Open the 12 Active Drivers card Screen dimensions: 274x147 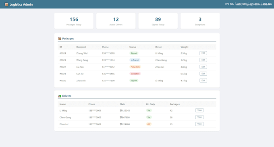tap(116, 21)
